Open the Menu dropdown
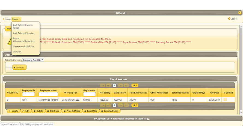 click(x=16, y=19)
